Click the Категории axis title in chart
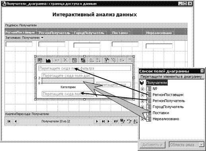The image size is (206, 151). tap(68, 87)
